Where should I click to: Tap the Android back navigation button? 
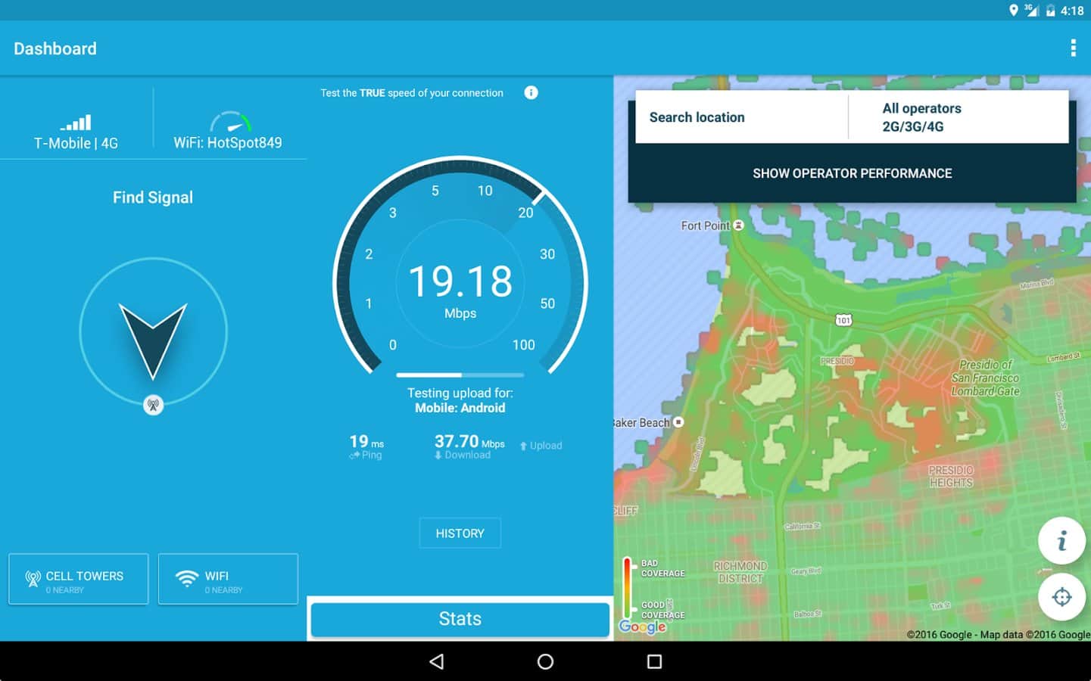pos(436,661)
